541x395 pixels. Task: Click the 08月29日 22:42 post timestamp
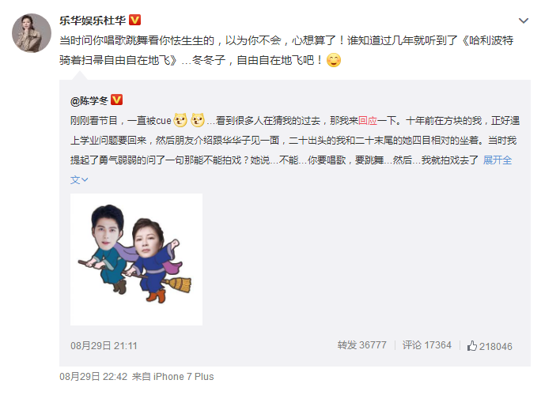click(x=93, y=376)
